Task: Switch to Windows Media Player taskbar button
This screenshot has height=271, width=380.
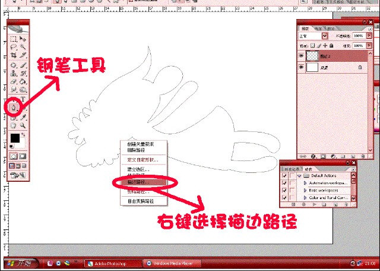Action: tap(172, 263)
